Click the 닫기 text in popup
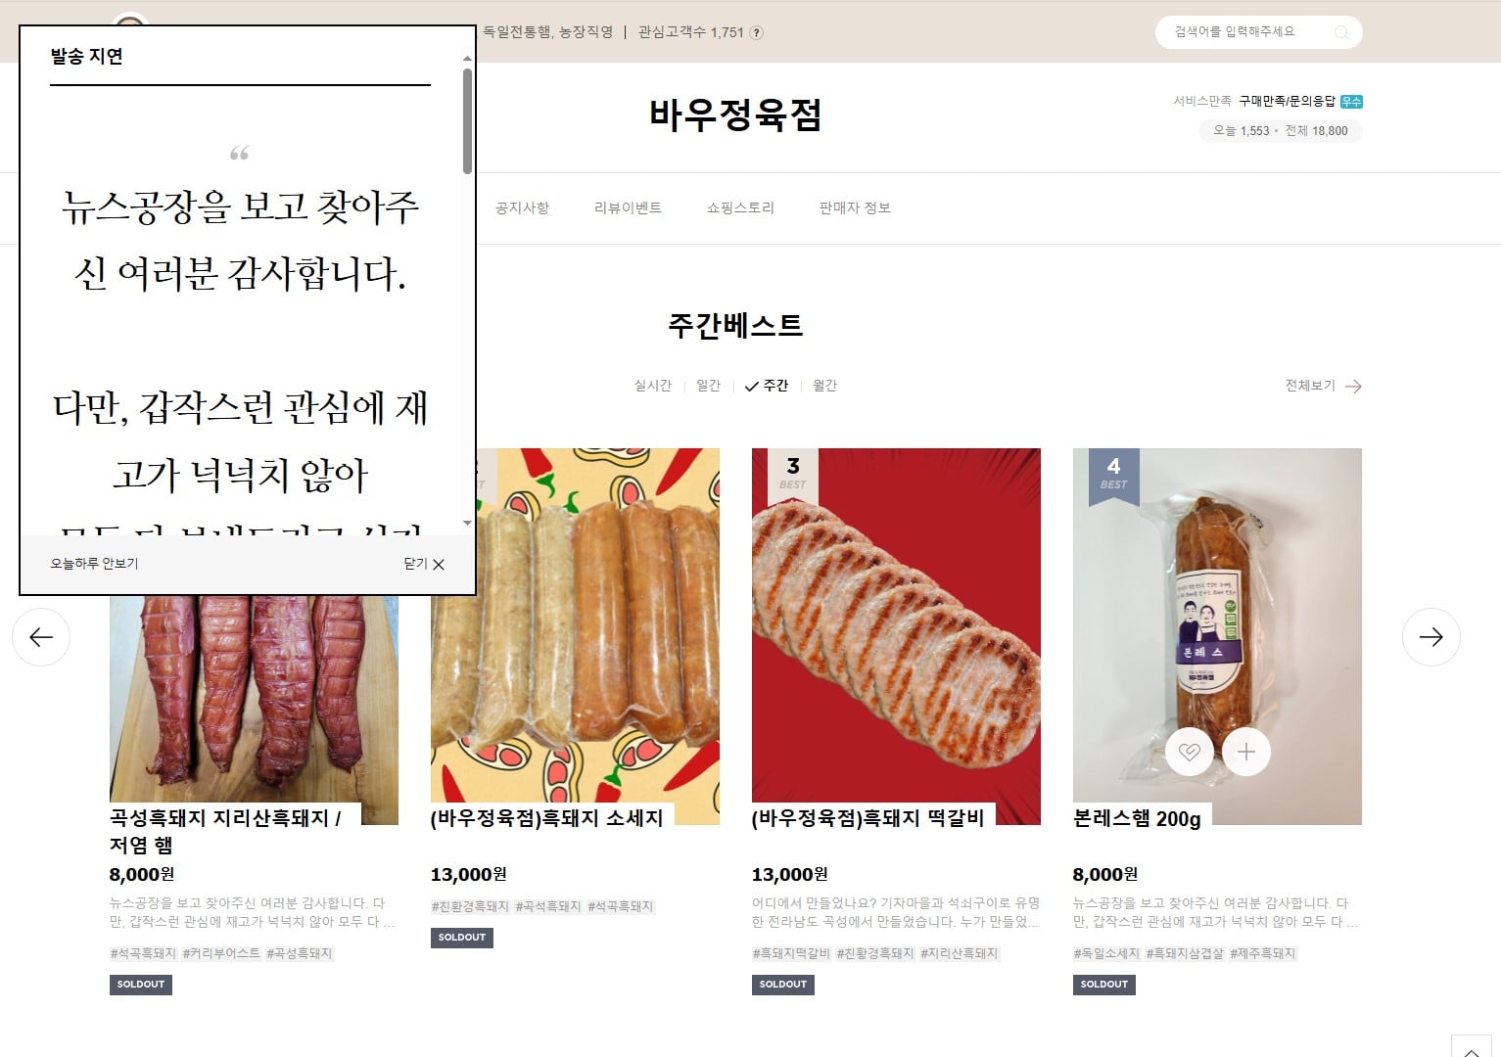1501x1057 pixels. point(415,564)
